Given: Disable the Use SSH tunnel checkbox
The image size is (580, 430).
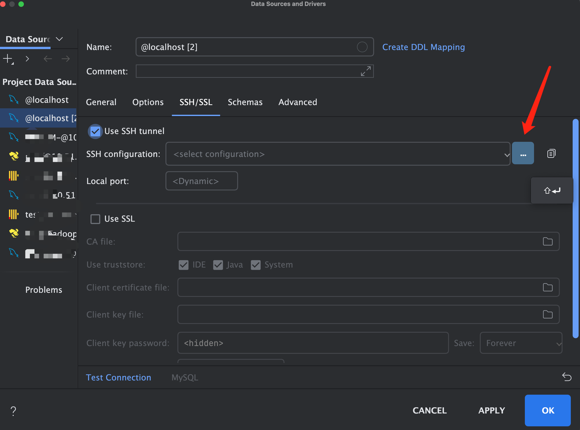Looking at the screenshot, I should (x=95, y=131).
